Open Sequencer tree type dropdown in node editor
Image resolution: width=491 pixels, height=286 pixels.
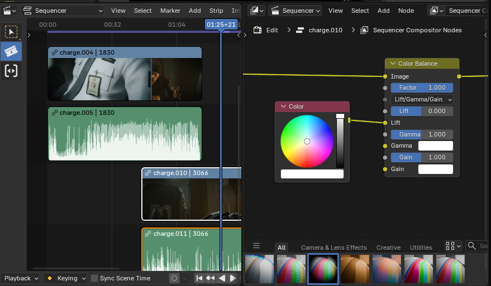(295, 11)
